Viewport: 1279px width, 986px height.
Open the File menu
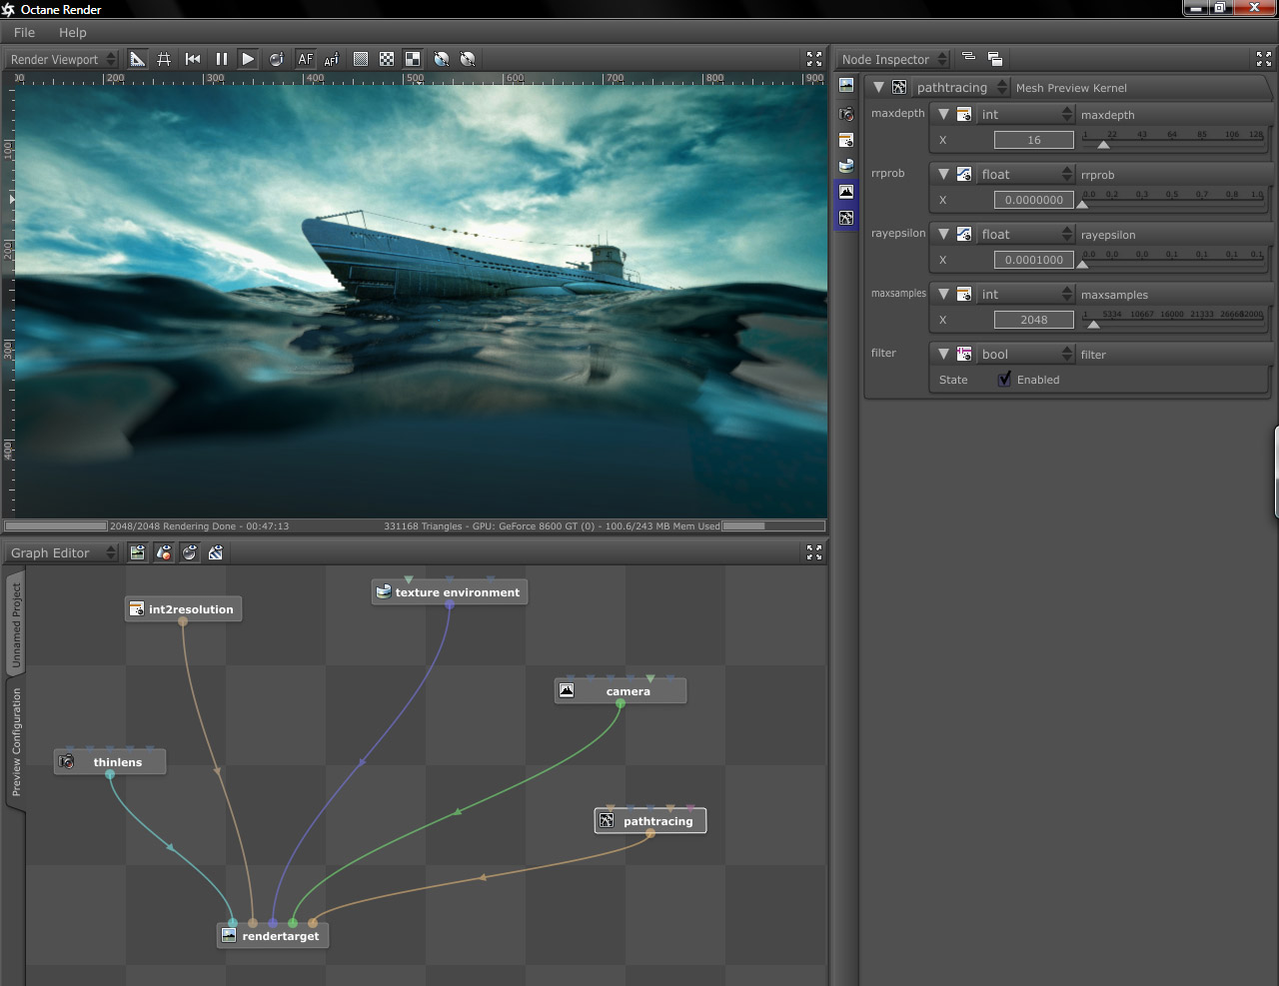(x=24, y=32)
